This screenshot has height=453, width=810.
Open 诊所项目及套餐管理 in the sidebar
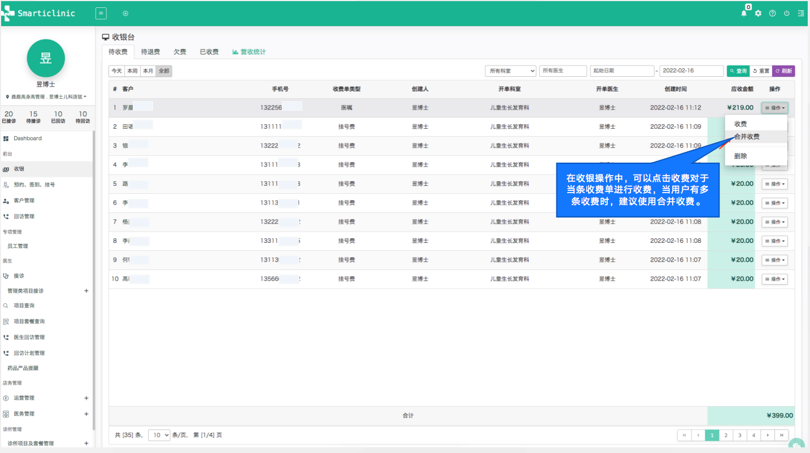31,443
